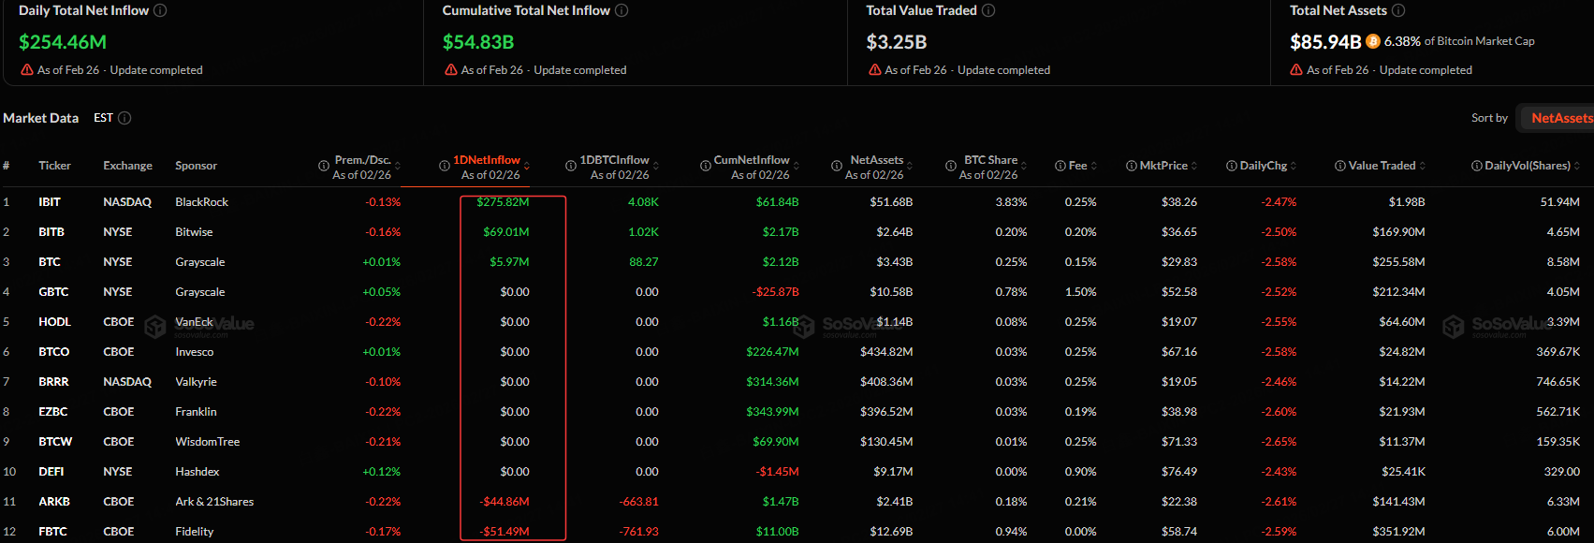The image size is (1594, 543).
Task: Select the Market Data heading tab
Action: (41, 118)
